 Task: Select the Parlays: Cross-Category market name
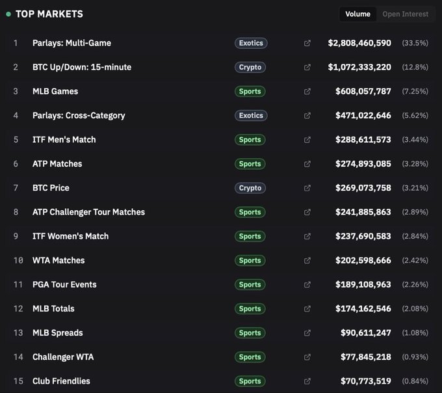79,116
